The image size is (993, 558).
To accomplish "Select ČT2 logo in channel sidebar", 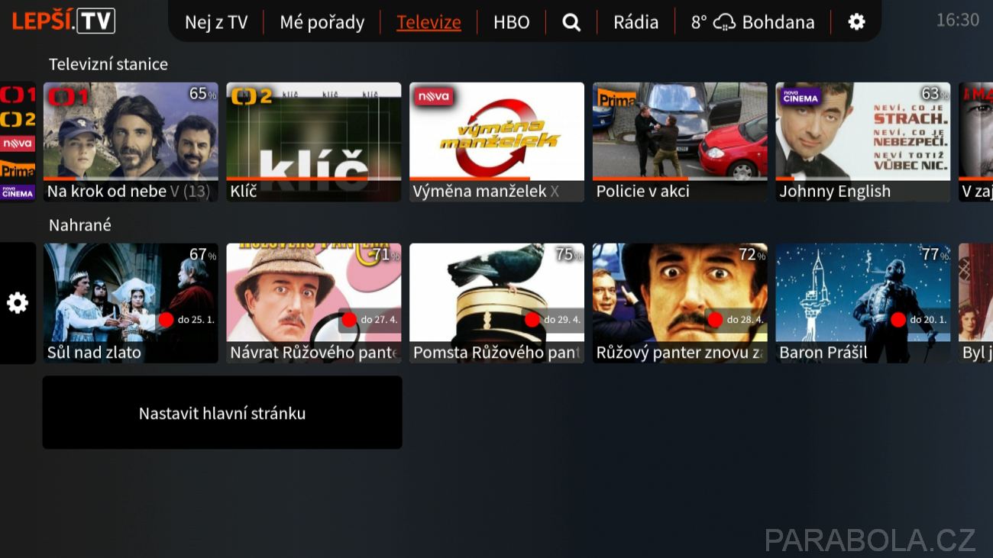I will 18,120.
